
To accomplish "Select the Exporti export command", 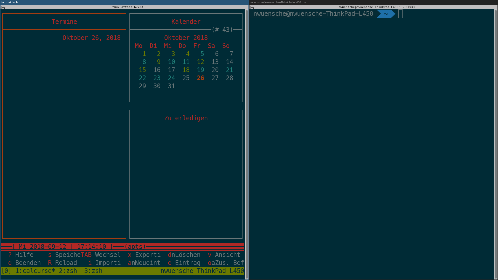I will tap(144, 255).
